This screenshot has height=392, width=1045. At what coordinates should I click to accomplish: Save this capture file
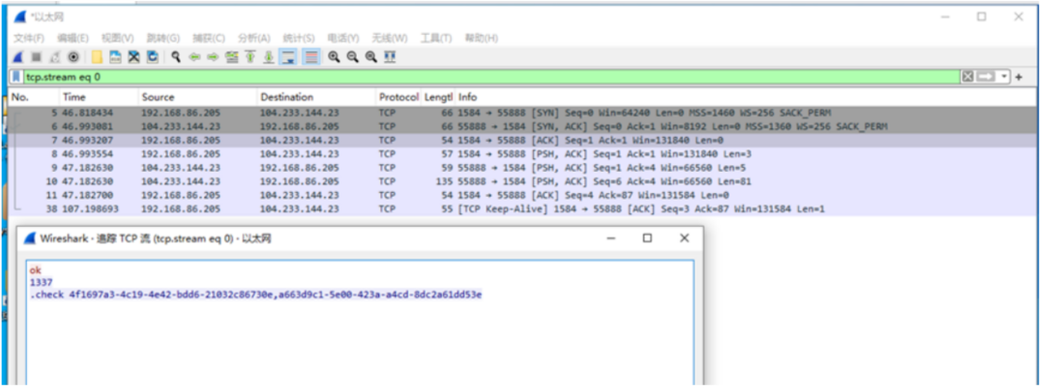[x=115, y=57]
